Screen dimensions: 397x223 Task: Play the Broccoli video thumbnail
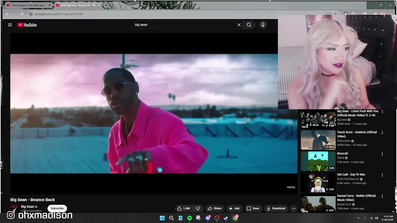point(318,161)
